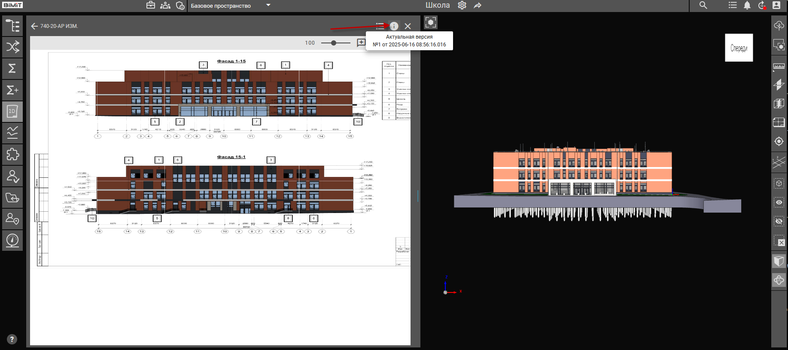Activate the ruler measurement tool

click(779, 66)
